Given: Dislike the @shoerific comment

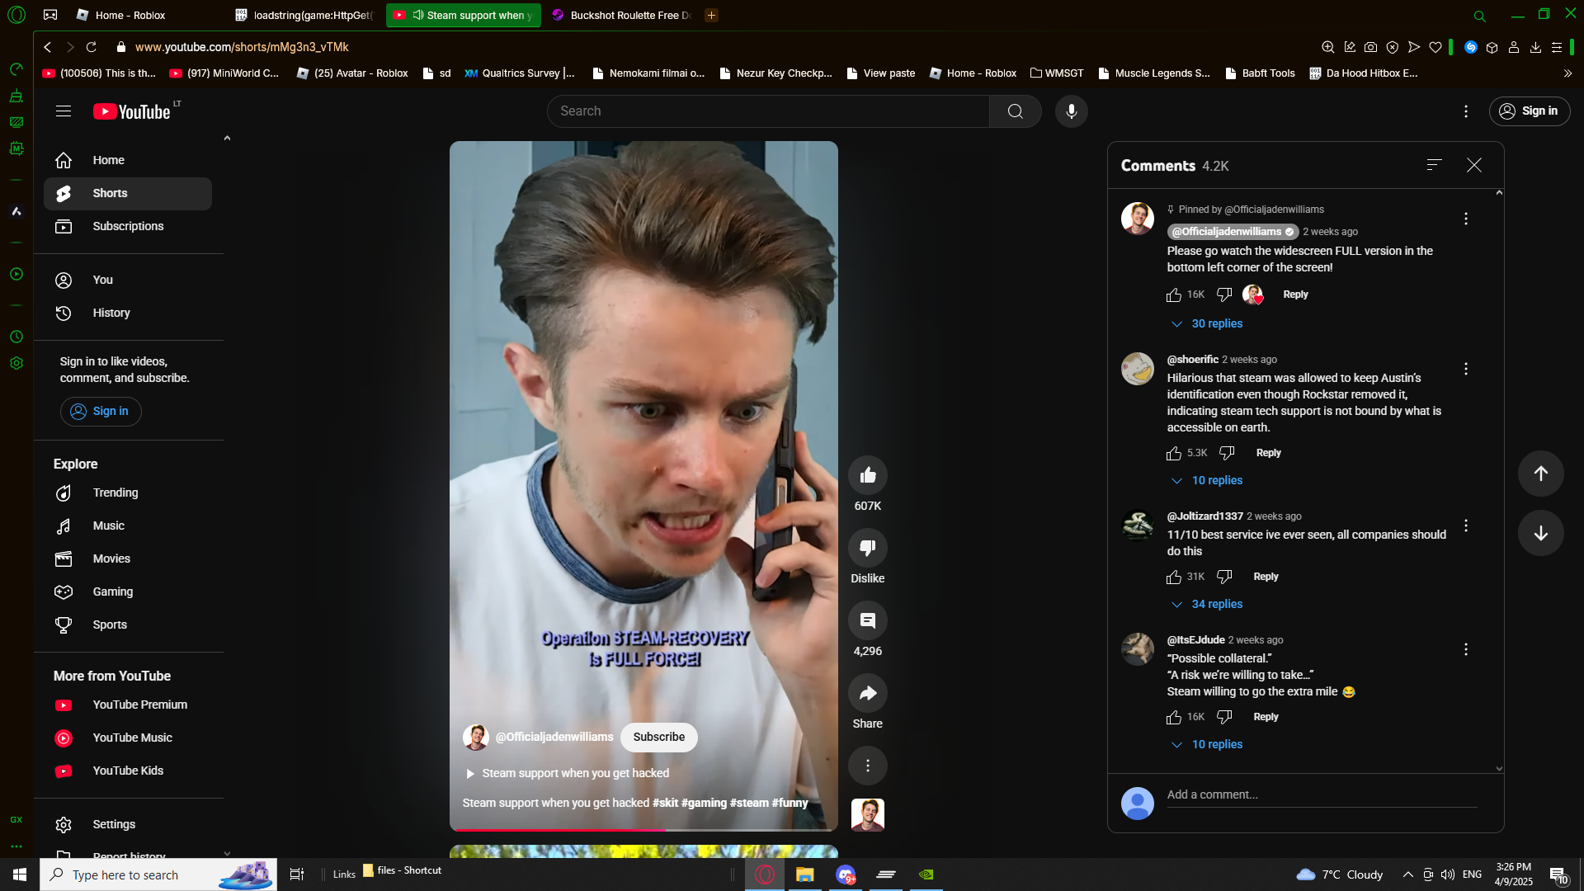Looking at the screenshot, I should [x=1227, y=453].
